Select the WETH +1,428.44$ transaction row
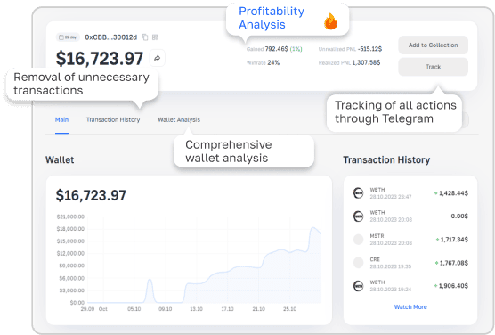The width and height of the screenshot is (495, 335). 410,193
